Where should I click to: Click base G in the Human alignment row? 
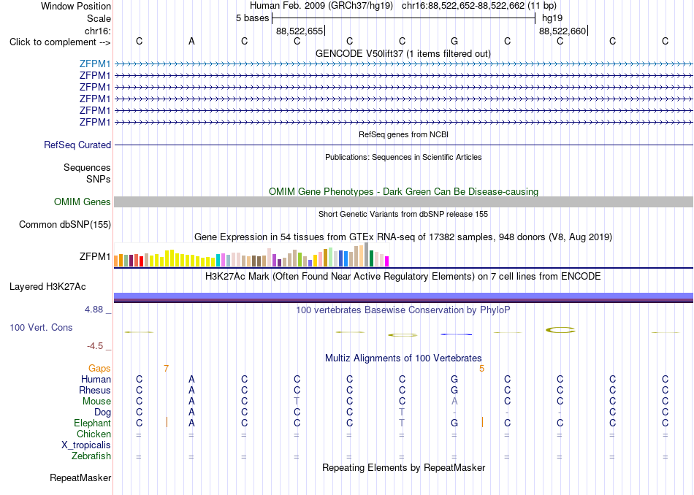point(454,379)
